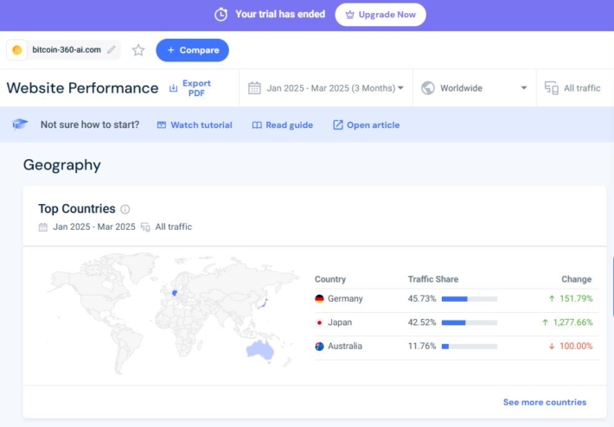Click the blue Compare button

[x=192, y=50]
